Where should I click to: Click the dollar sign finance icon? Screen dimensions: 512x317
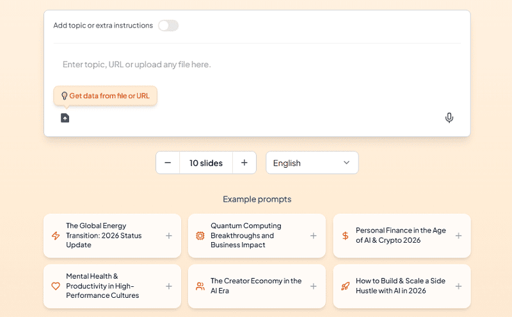pyautogui.click(x=346, y=236)
